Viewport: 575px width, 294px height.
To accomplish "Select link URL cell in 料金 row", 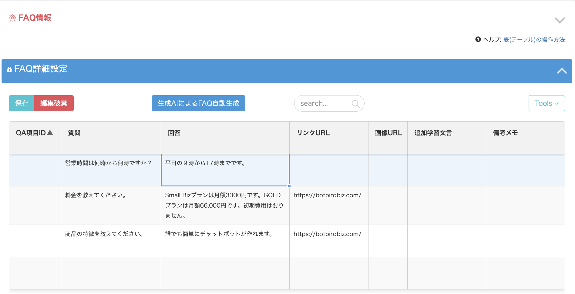I will click(329, 205).
